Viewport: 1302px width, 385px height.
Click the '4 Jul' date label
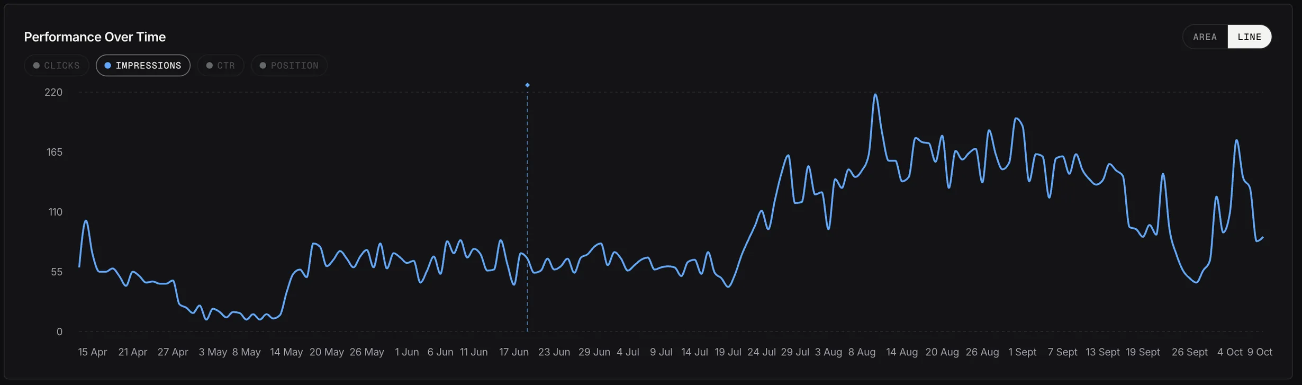[628, 352]
